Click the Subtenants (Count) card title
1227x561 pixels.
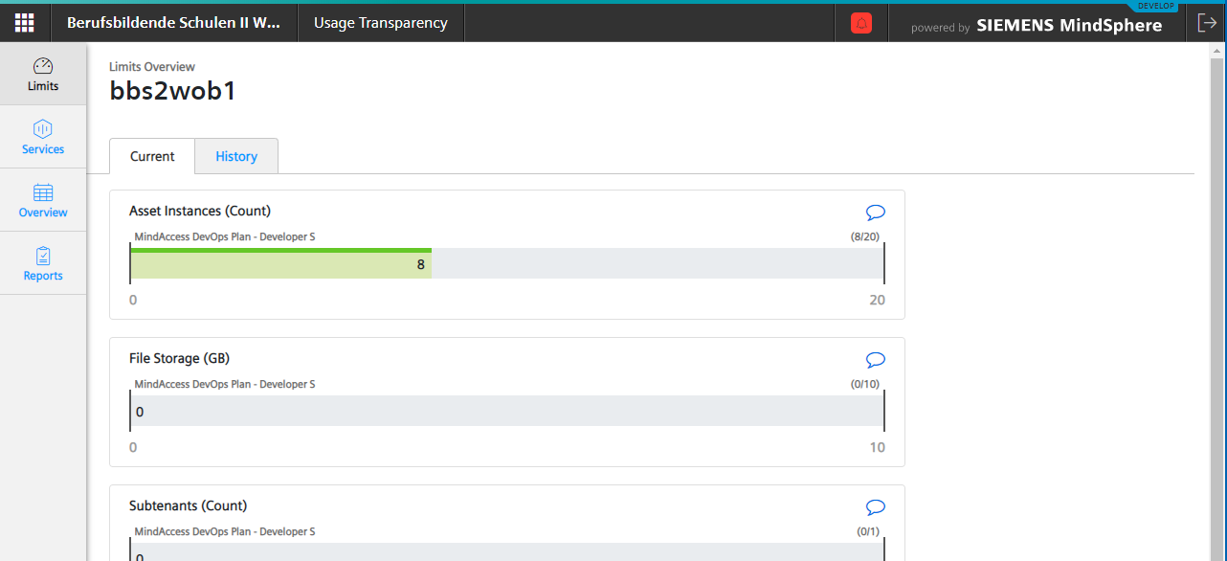(189, 505)
